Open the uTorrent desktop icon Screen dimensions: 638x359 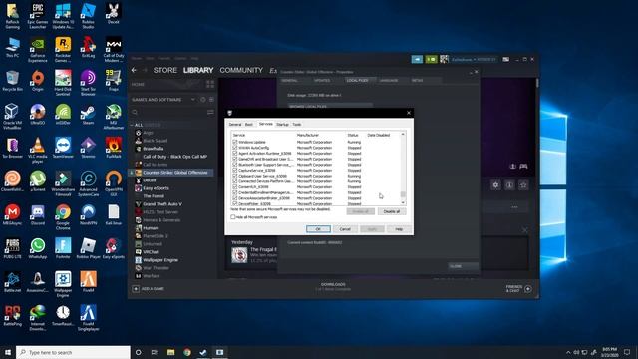click(x=38, y=181)
